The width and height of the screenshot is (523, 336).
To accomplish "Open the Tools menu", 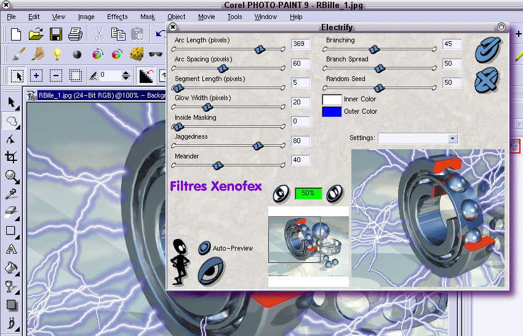I will [x=234, y=17].
